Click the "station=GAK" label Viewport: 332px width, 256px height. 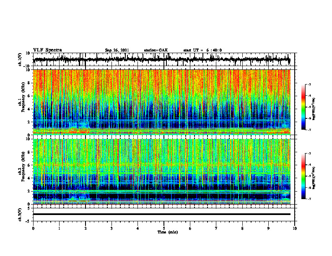pos(156,50)
